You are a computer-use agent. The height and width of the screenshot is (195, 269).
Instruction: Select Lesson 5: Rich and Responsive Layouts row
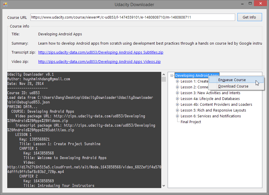tap(213, 110)
